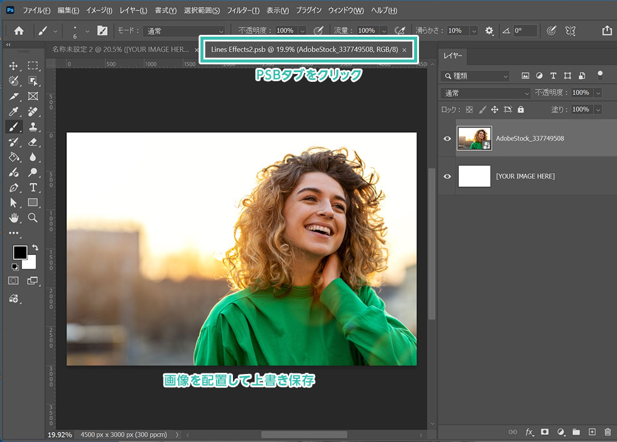The width and height of the screenshot is (617, 442).
Task: Hide the AdobeStock_337749508 layer
Action: click(447, 138)
